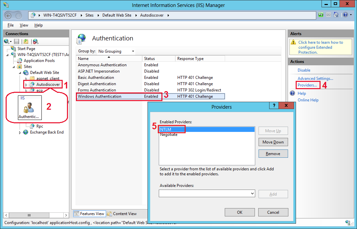Viewport: 357px width, 229px height.
Task: Click the Save floppy disk icon in Connections
Action: (16, 41)
